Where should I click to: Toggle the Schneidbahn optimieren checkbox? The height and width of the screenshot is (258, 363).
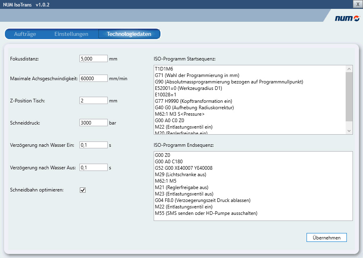(x=83, y=190)
